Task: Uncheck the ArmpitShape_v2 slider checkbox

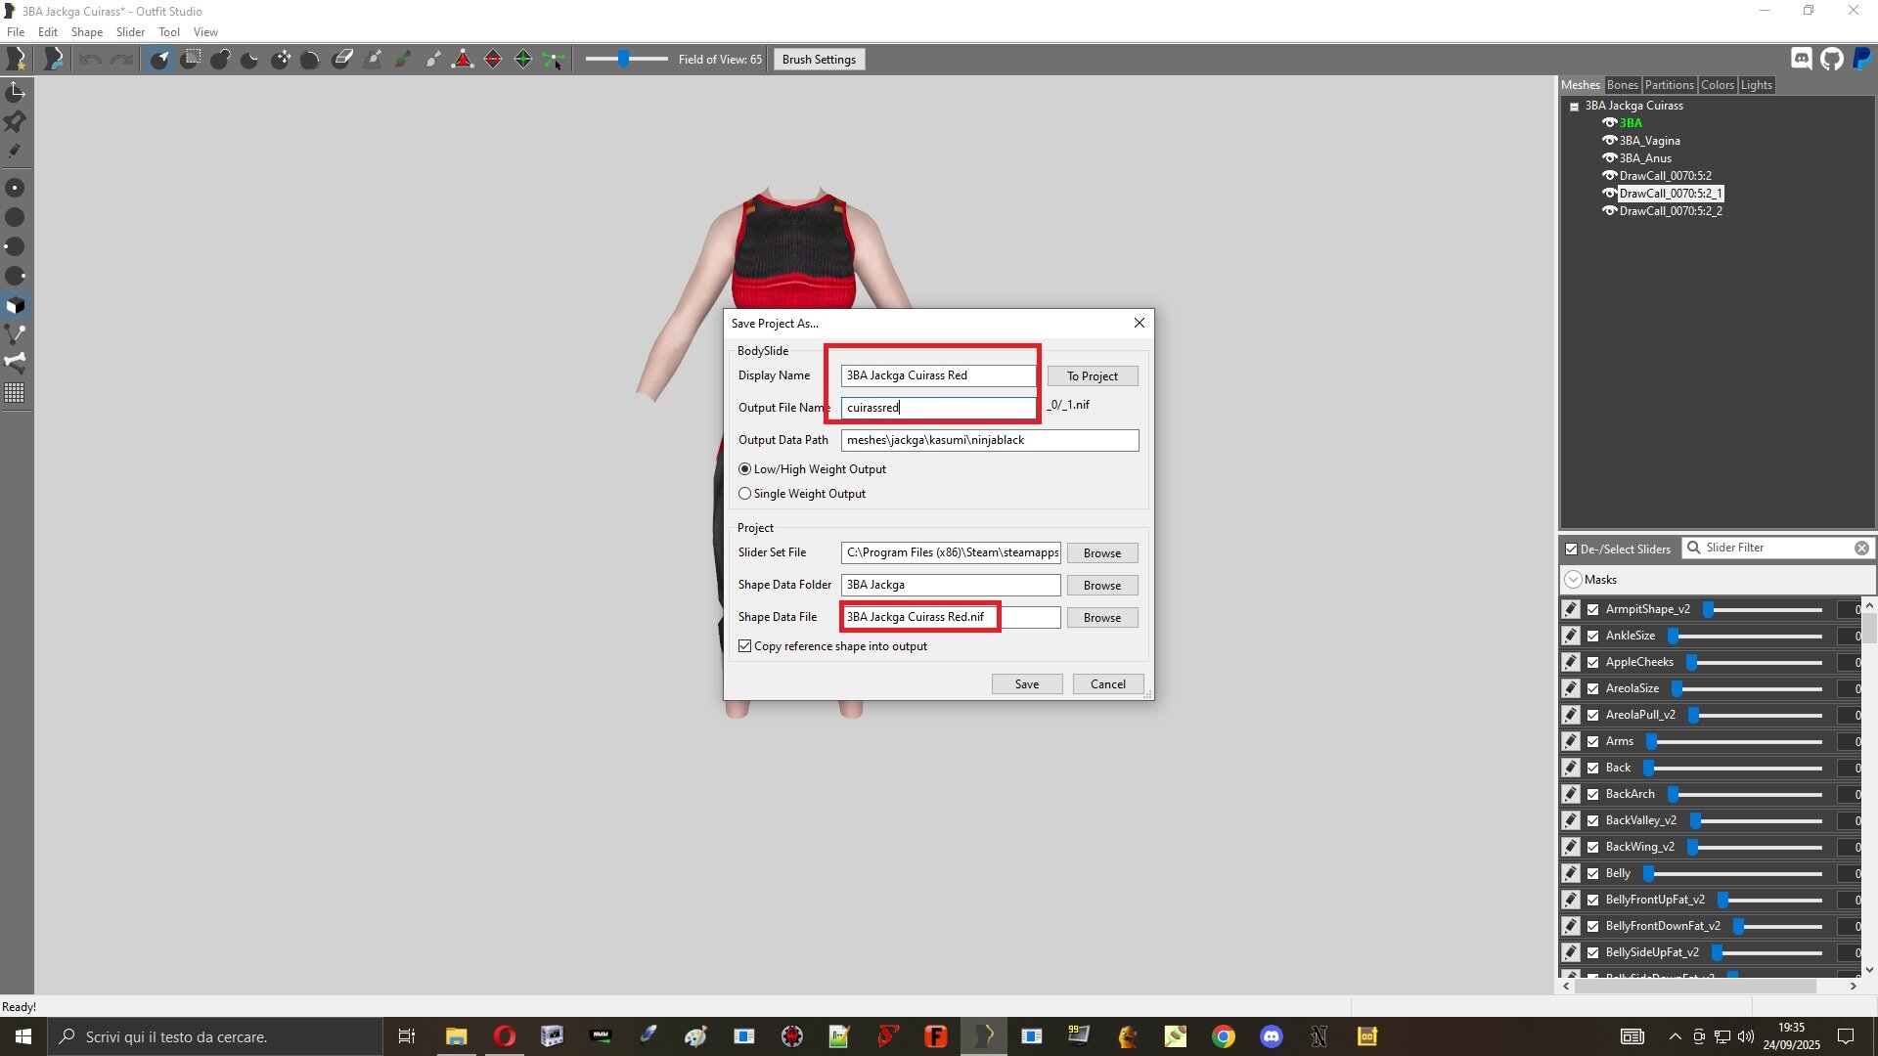Action: tap(1592, 609)
